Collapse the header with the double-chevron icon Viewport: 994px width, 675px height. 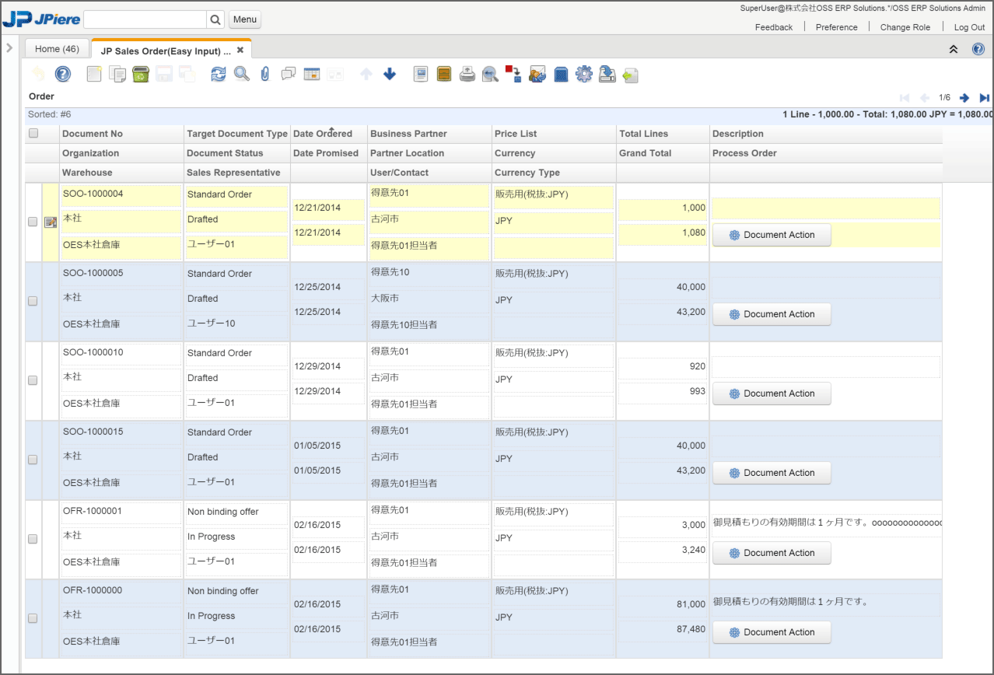pos(954,49)
